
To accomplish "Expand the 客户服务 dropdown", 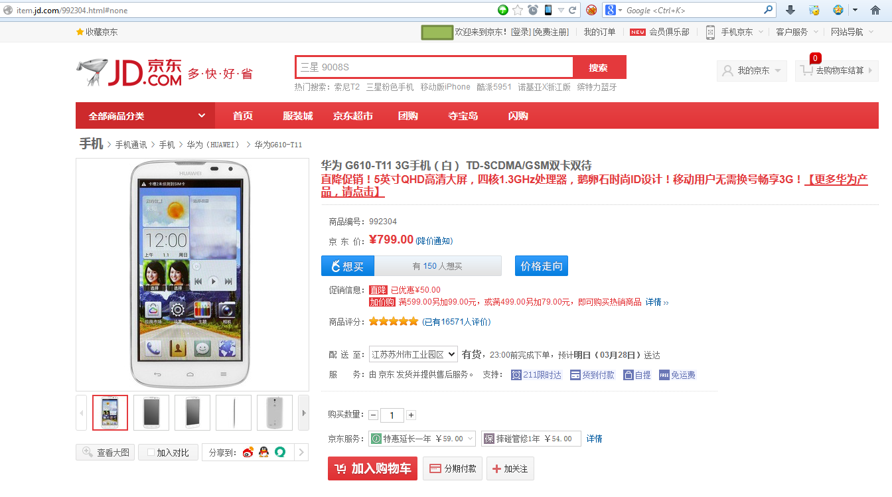I will pyautogui.click(x=816, y=32).
